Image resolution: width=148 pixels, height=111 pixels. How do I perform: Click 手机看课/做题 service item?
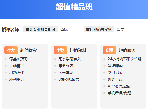click(x=120, y=93)
